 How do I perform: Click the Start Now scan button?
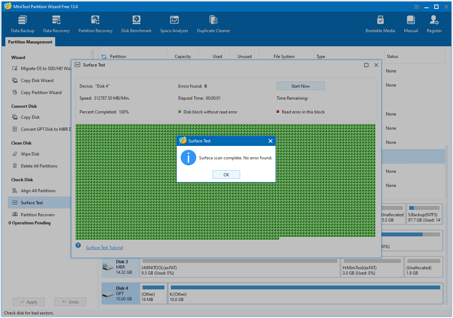coord(300,86)
